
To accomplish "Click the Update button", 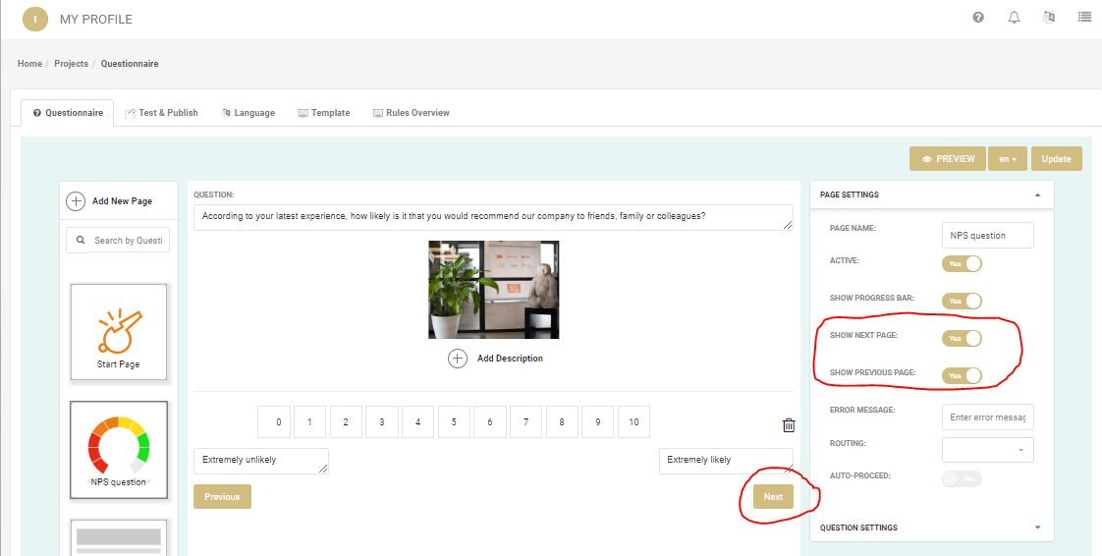I will 1056,159.
